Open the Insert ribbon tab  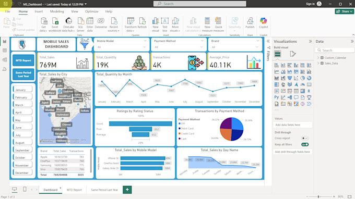(39, 11)
